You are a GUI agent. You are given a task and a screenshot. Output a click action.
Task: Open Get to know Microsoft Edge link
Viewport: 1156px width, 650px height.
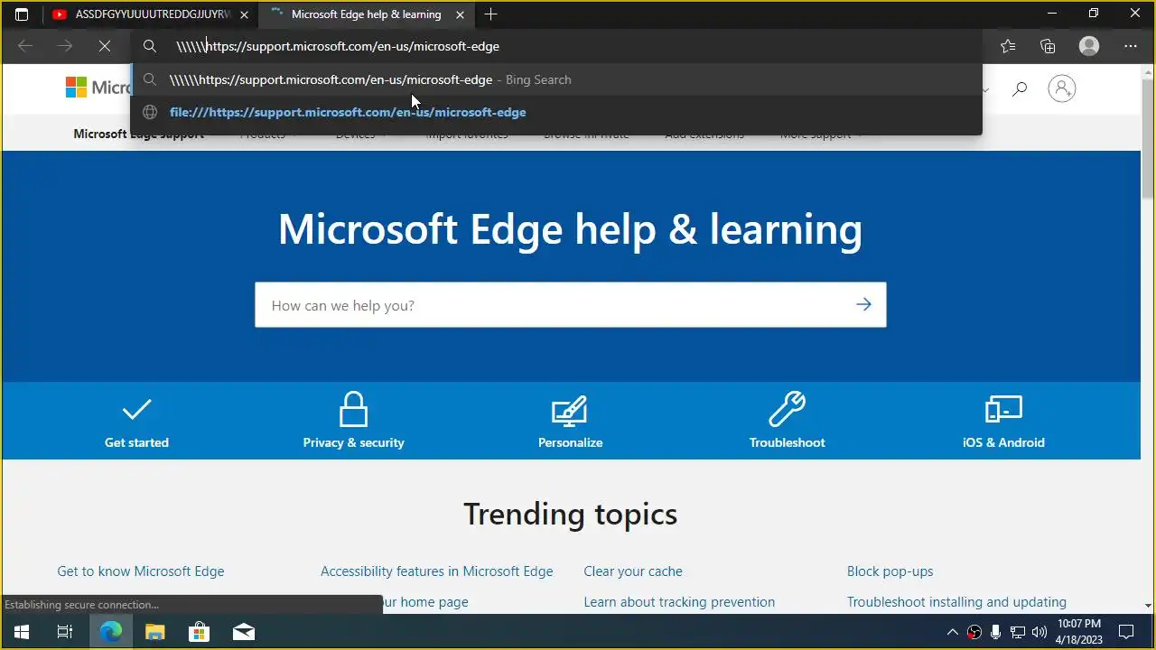click(x=141, y=571)
